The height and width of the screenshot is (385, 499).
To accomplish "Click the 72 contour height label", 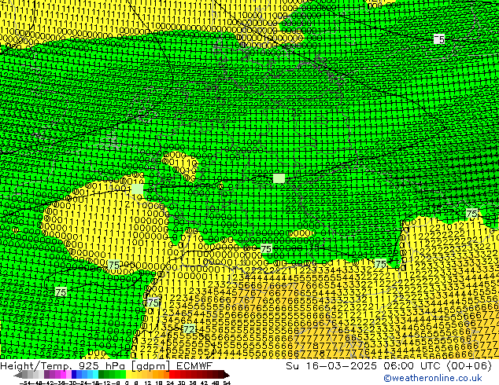I will pos(189,328).
